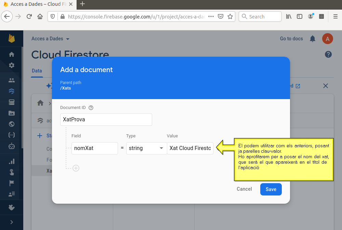Viewport: 342px width, 230px height.
Task: Save the new document
Action: [x=271, y=189]
